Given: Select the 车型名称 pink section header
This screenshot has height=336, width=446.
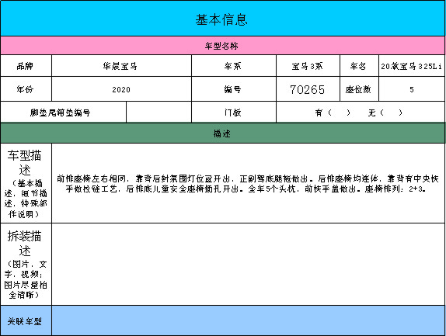Looking at the screenshot, I should 223,46.
